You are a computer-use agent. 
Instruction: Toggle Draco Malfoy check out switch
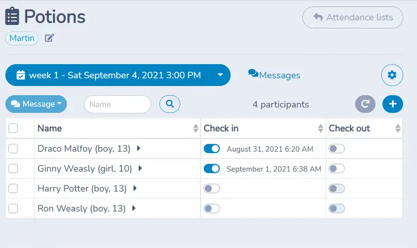pos(337,149)
